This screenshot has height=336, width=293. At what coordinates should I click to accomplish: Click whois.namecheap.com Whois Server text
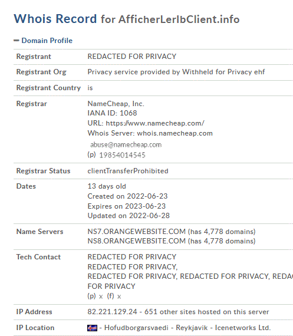175,133
